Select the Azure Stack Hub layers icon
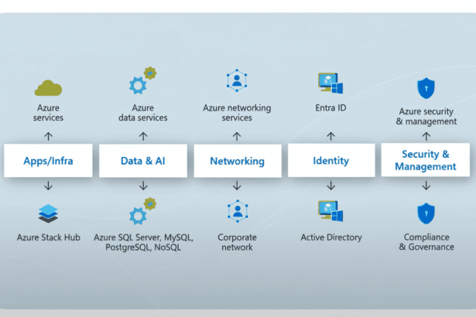 pyautogui.click(x=49, y=213)
